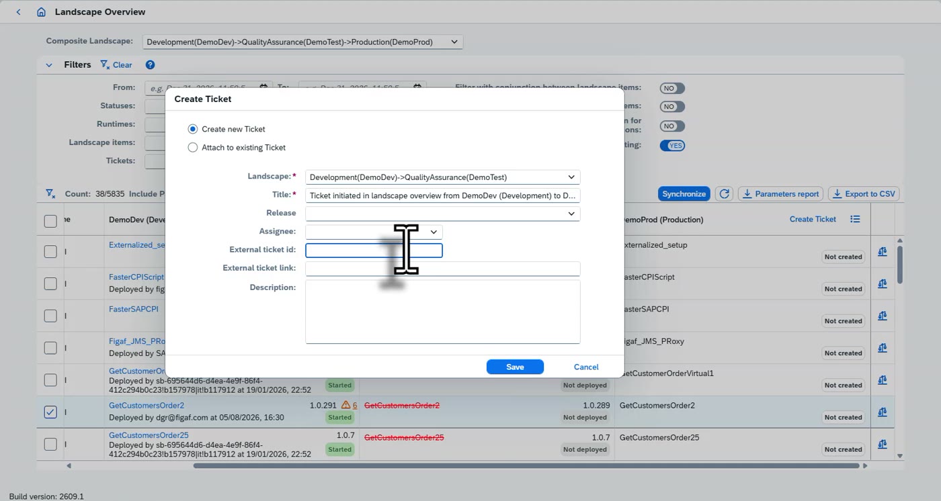Click the Parameters report button
941x501 pixels.
(x=780, y=194)
